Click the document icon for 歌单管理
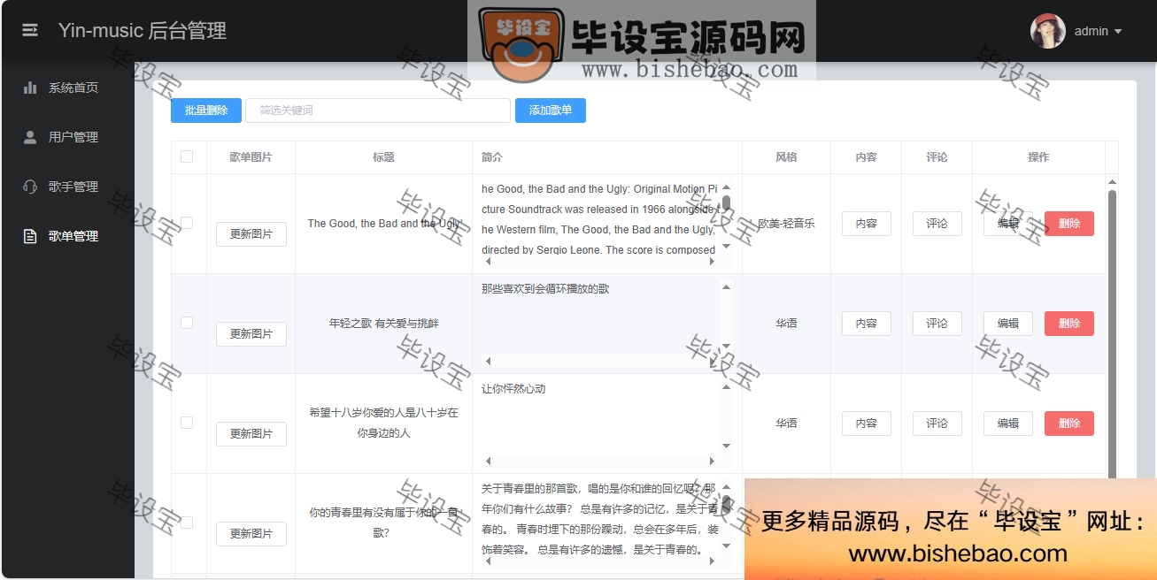1157x580 pixels. coord(30,236)
